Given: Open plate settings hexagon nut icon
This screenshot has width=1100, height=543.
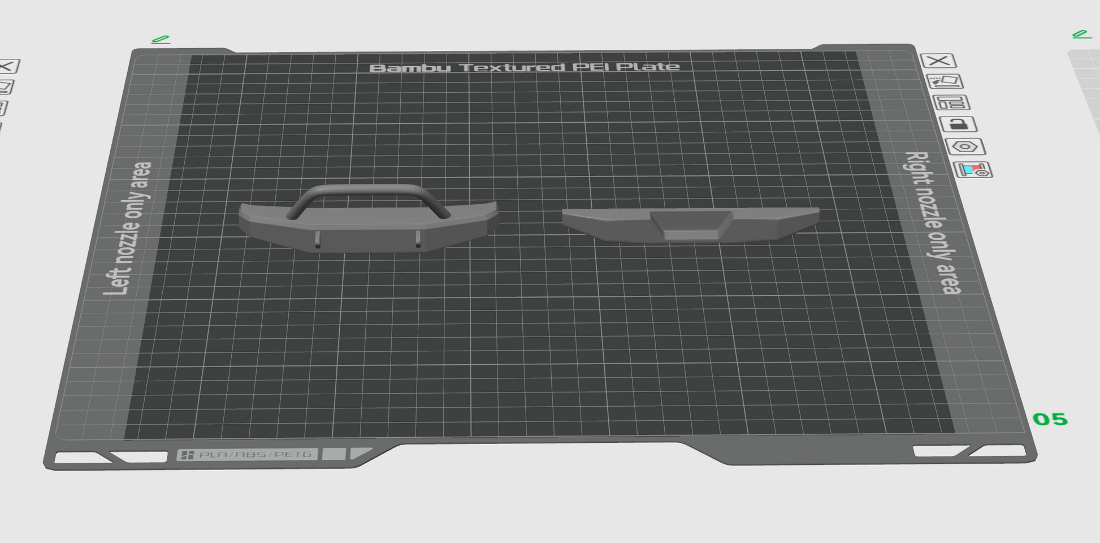Looking at the screenshot, I should [x=965, y=146].
